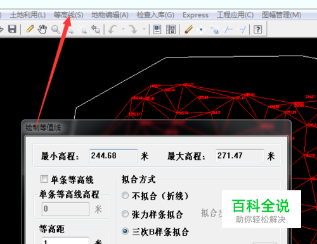
Task: Redo the last undone action
Action: coord(133,29)
